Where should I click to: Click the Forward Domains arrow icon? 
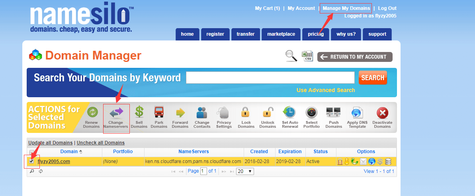[180, 113]
